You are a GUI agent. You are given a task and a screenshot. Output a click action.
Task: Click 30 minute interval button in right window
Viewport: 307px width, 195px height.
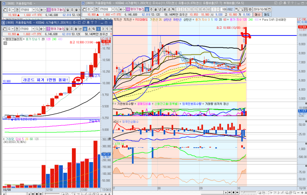pos(200,9)
